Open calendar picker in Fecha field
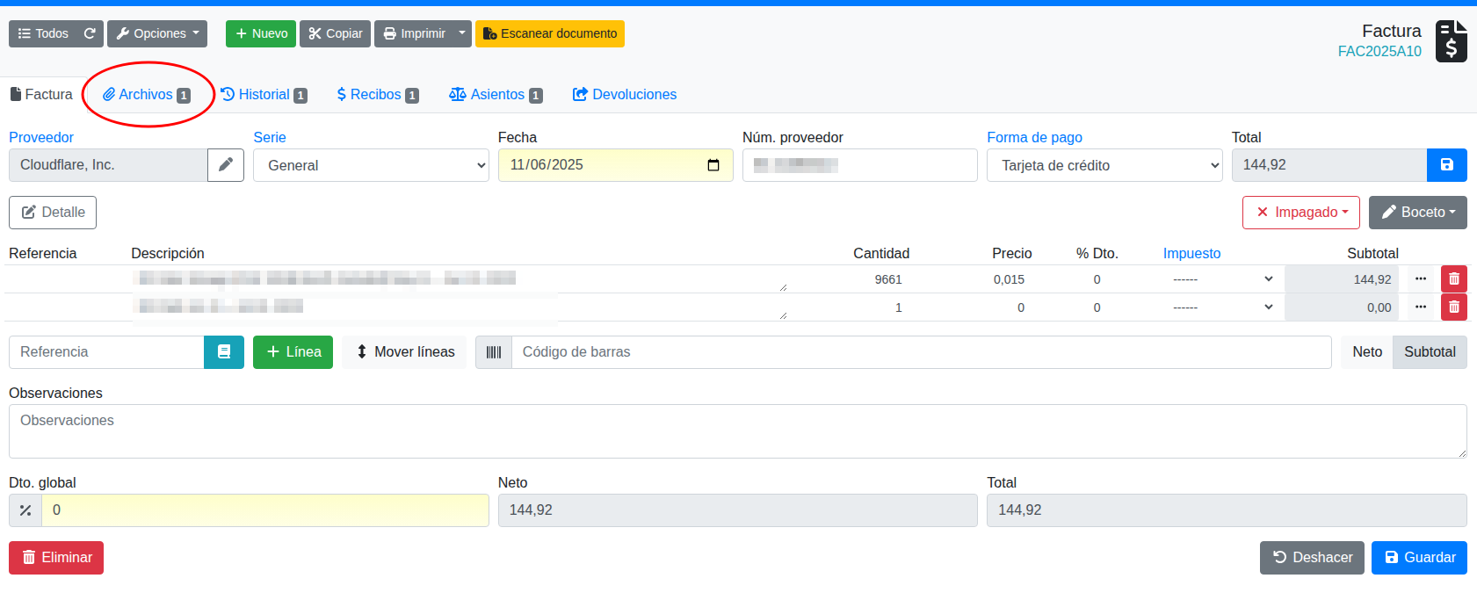Image resolution: width=1477 pixels, height=600 pixels. [x=713, y=165]
